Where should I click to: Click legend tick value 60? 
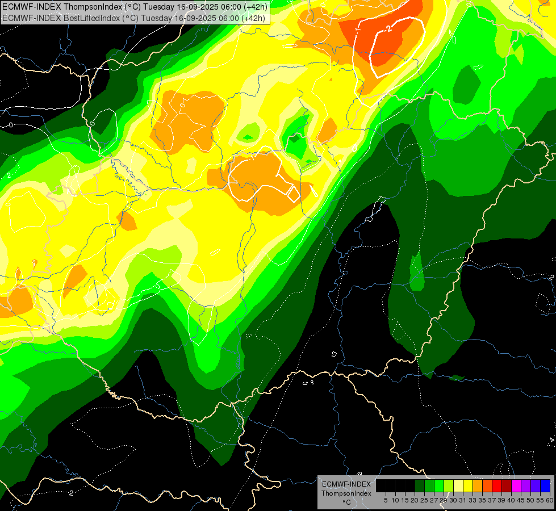[x=550, y=500]
